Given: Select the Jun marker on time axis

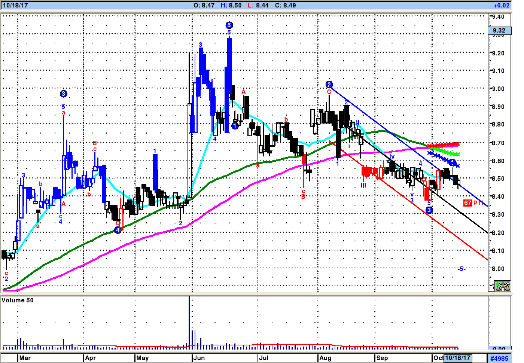Looking at the screenshot, I should tap(199, 358).
